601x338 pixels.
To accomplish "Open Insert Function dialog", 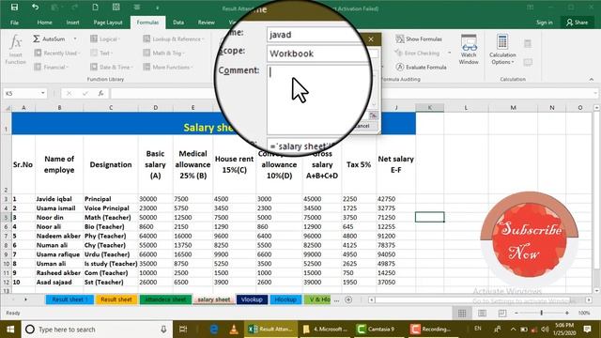I will tap(15, 50).
